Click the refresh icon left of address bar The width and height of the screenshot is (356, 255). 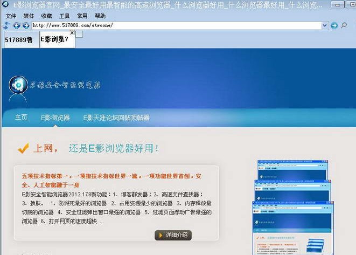[x=6, y=25]
